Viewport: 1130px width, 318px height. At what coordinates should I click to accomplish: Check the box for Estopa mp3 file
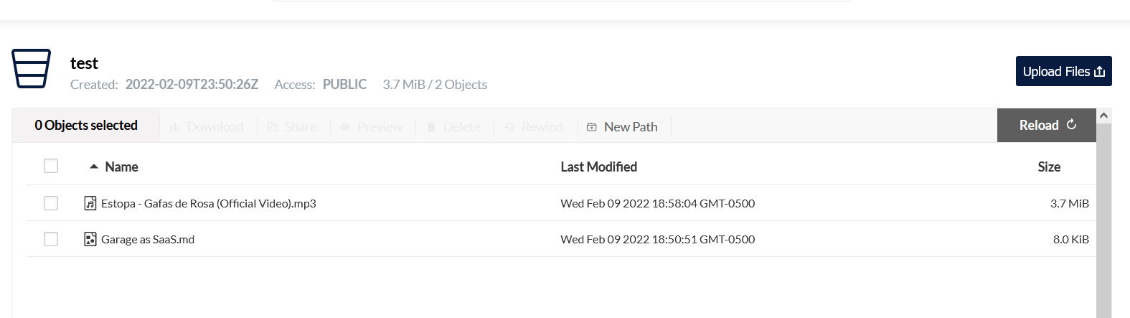pos(51,203)
